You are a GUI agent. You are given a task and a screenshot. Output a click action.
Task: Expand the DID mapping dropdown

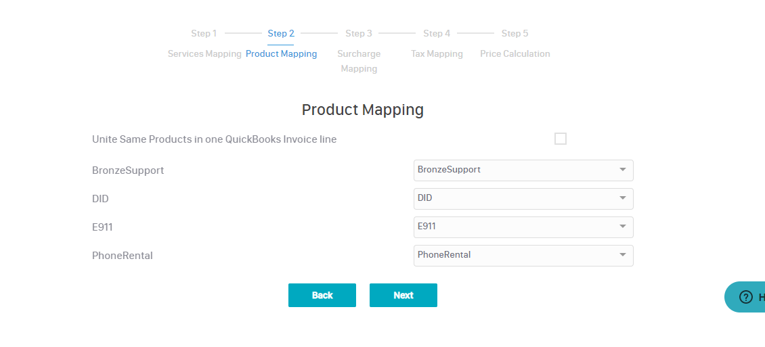click(x=523, y=198)
